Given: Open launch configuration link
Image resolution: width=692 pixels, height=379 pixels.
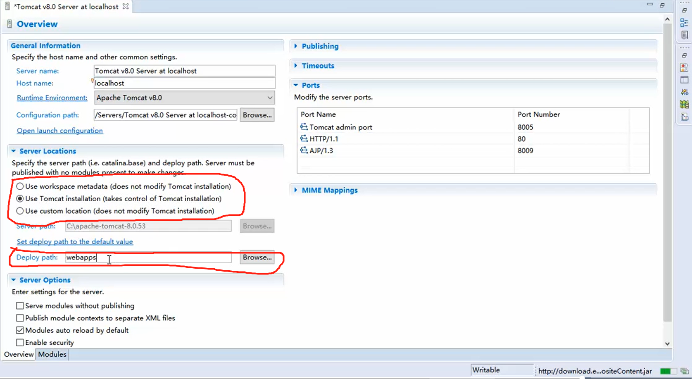Looking at the screenshot, I should pos(60,131).
